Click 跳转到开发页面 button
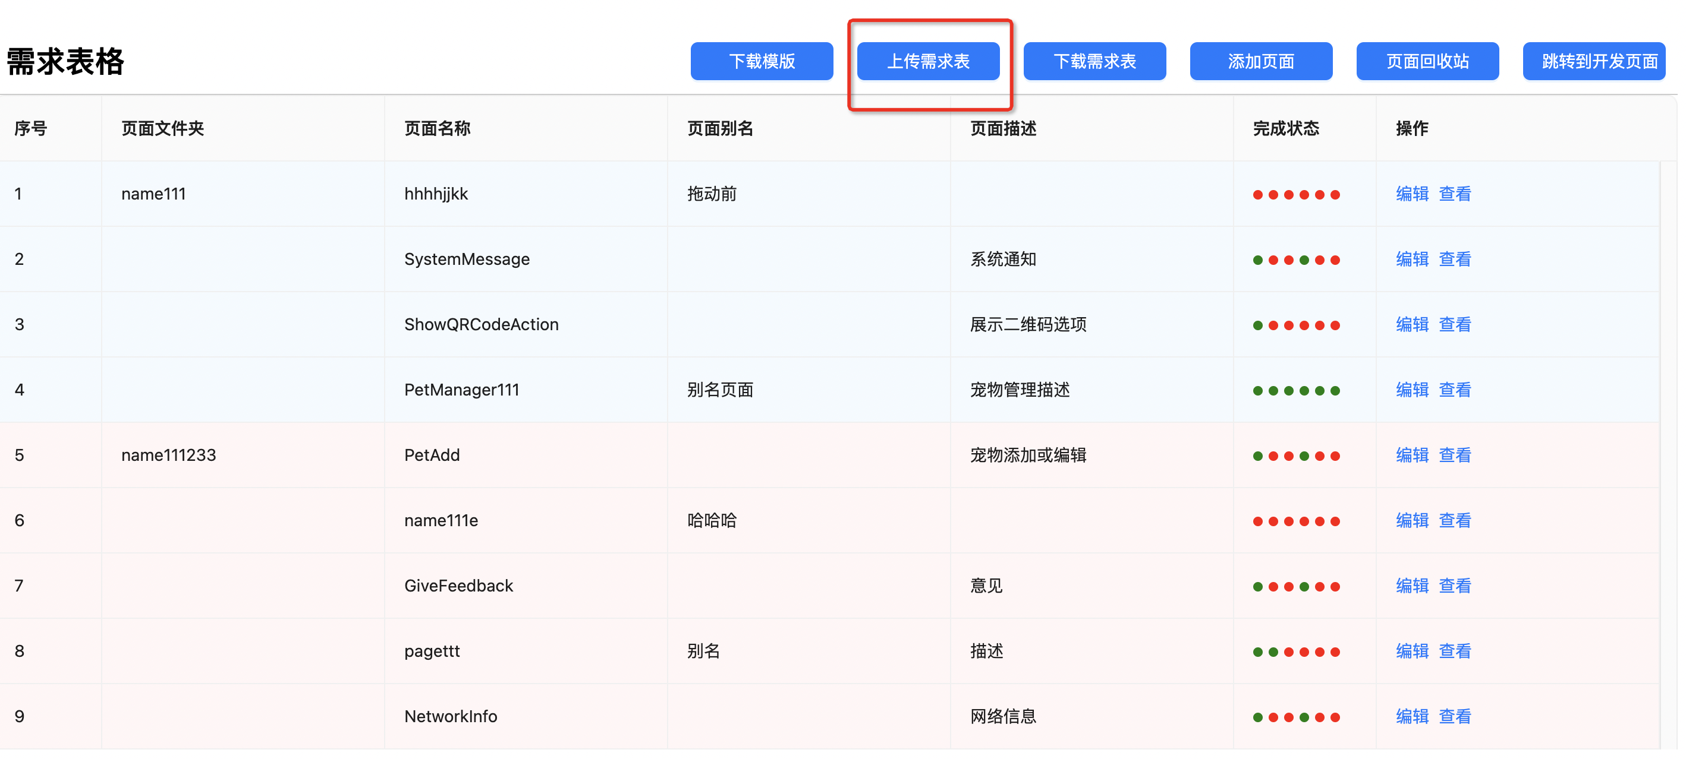The height and width of the screenshot is (759, 1686). click(1594, 61)
